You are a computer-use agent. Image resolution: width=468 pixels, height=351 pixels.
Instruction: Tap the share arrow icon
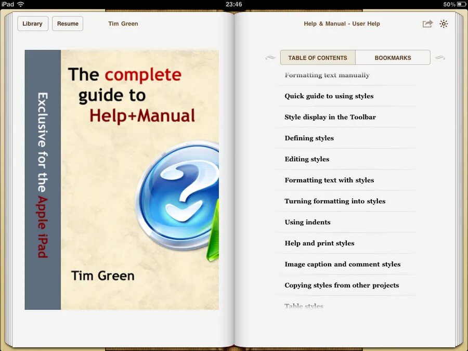427,23
